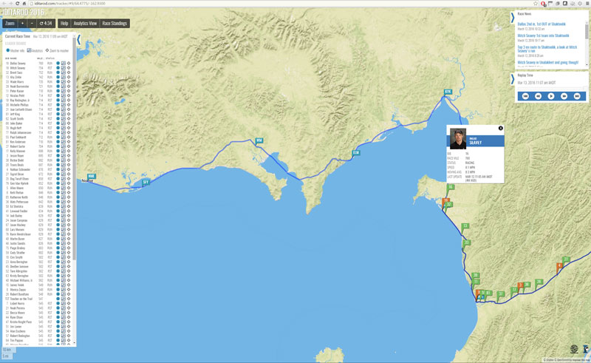Collapse the Replay Time panel
The image size is (591, 363).
tap(513, 79)
